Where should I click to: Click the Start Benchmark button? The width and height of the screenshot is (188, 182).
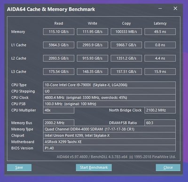94,167
